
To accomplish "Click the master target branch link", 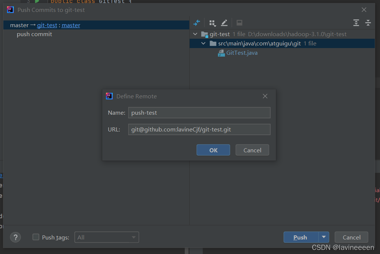I will (x=71, y=25).
